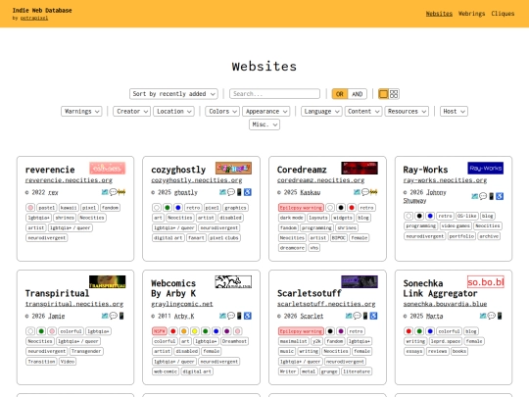Image resolution: width=529 pixels, height=397 pixels.
Task: Click the speech bubble icon on Sonechka card
Action: tap(491, 316)
